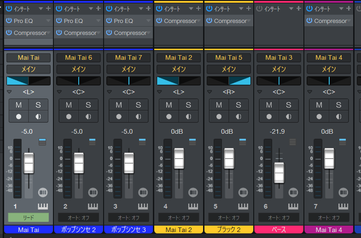
Task: Click the round channel editor icon on Mai Tai
Action: (x=43, y=192)
